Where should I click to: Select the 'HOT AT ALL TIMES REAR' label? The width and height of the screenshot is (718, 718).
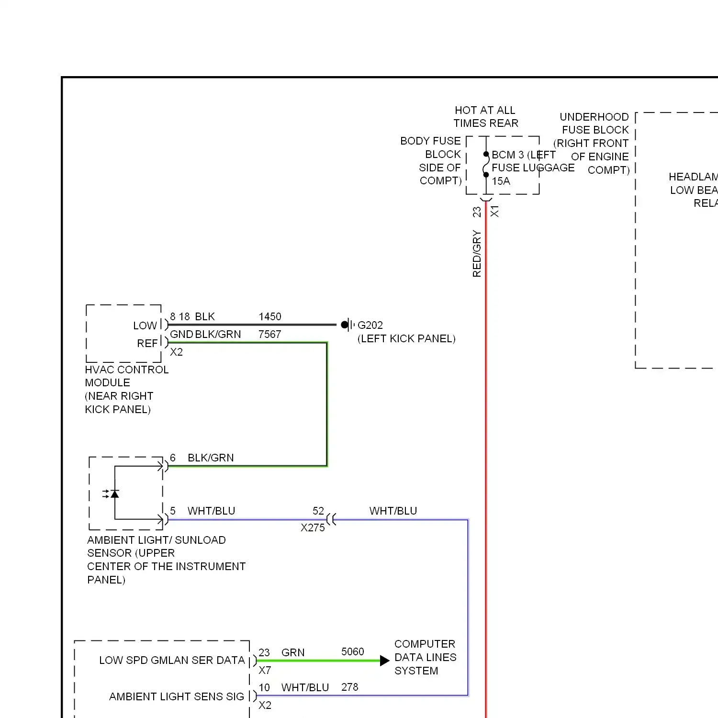486,117
